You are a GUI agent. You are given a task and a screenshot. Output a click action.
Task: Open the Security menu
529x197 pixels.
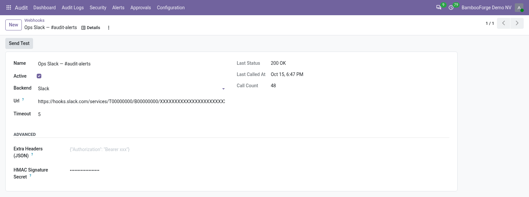coord(98,8)
